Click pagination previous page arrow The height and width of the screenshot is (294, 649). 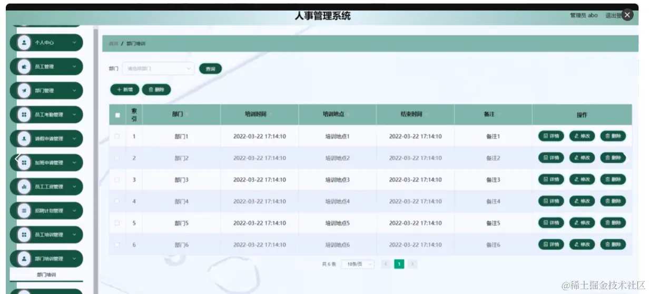[x=386, y=264]
